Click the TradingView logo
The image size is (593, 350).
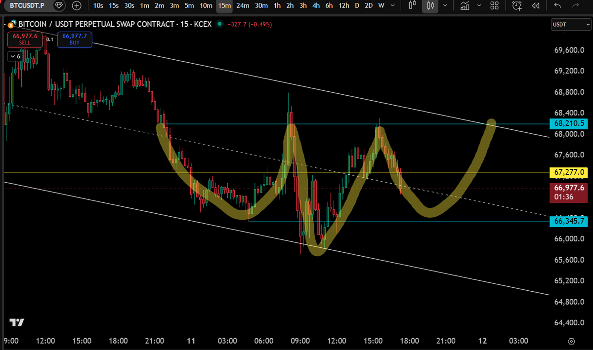17,322
